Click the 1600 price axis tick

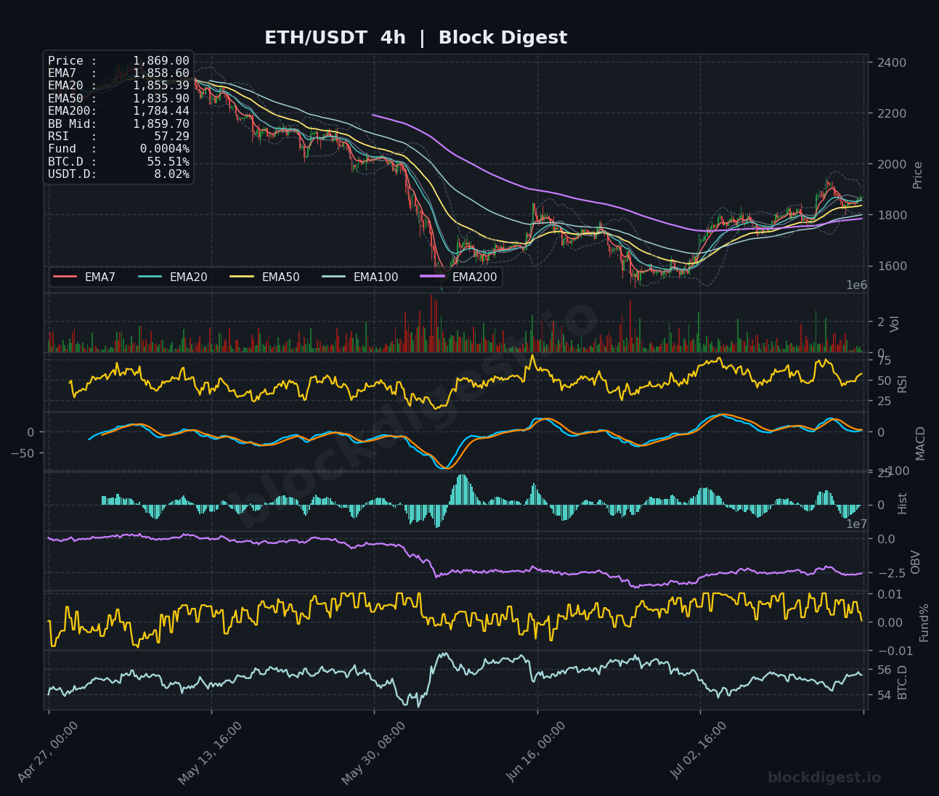[892, 266]
